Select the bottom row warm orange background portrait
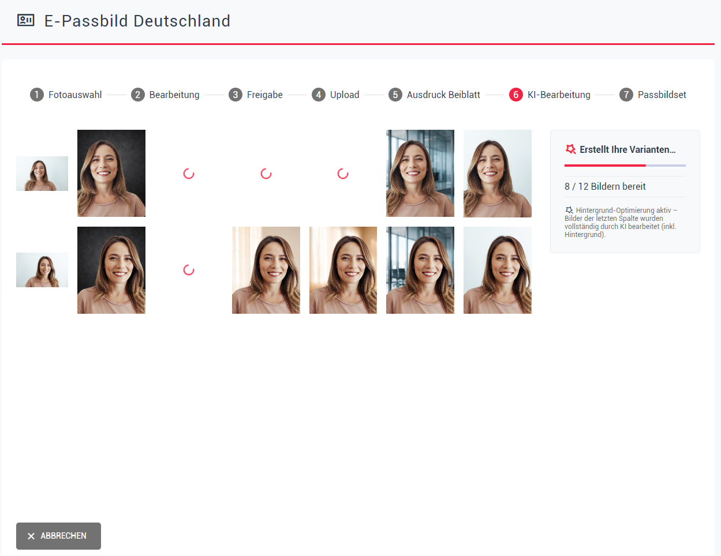Screen dimensions: 721x556 click(x=343, y=270)
